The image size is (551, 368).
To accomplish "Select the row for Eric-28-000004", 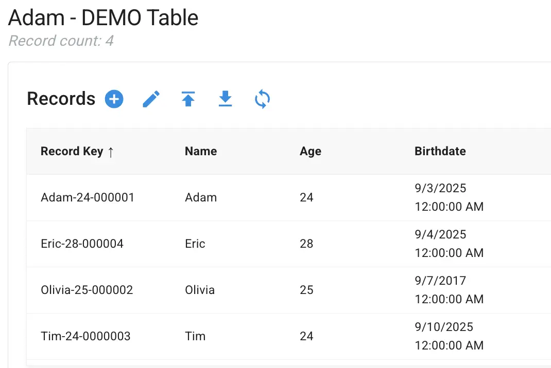I will tap(82, 244).
